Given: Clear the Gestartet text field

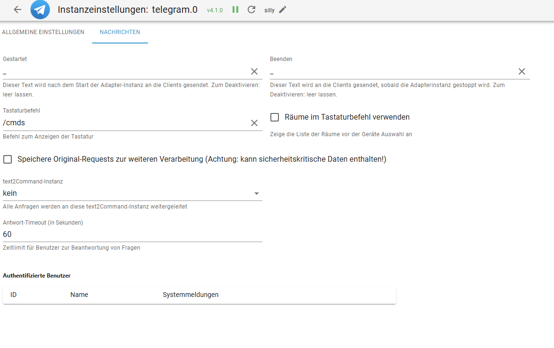Looking at the screenshot, I should pyautogui.click(x=254, y=71).
